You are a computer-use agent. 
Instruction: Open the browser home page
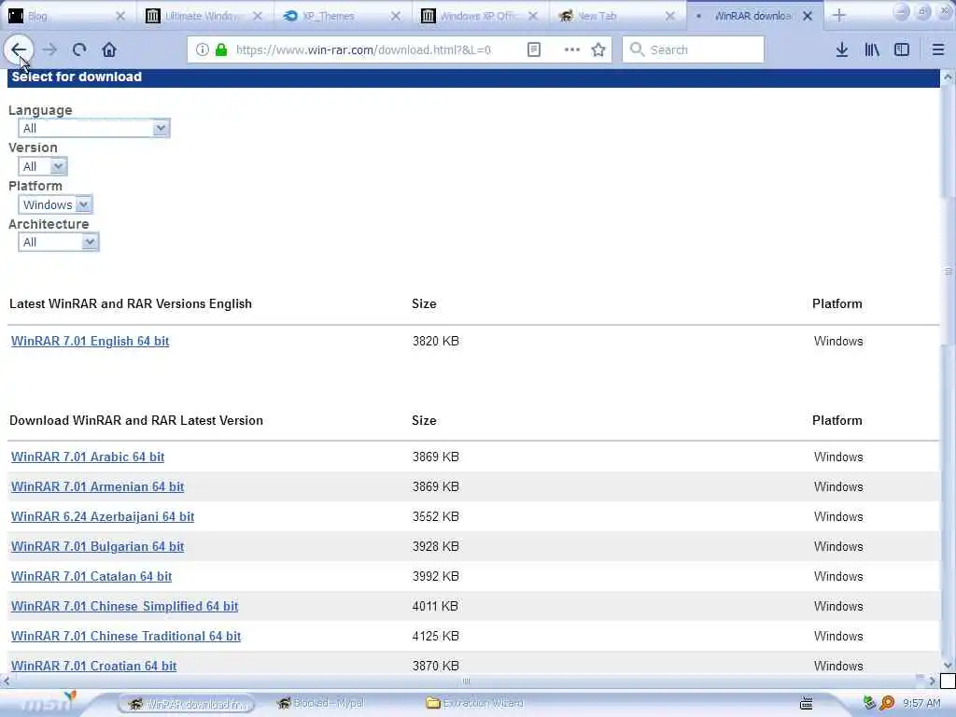109,50
